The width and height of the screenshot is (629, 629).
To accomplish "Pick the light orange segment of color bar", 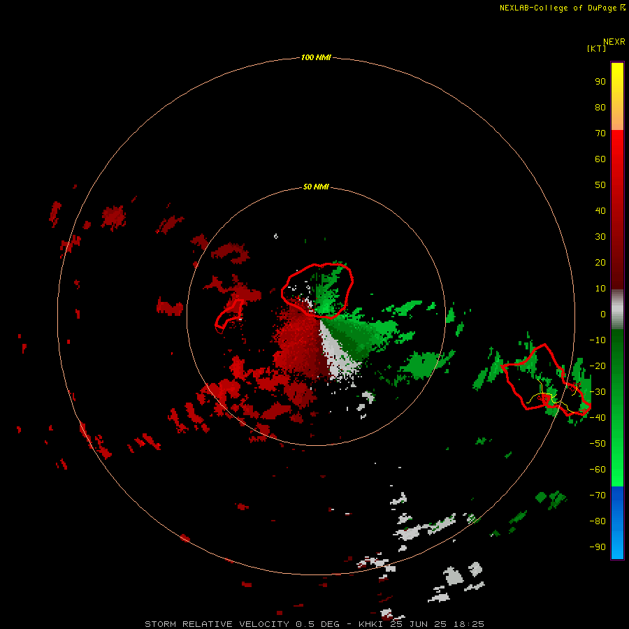I will [617, 120].
